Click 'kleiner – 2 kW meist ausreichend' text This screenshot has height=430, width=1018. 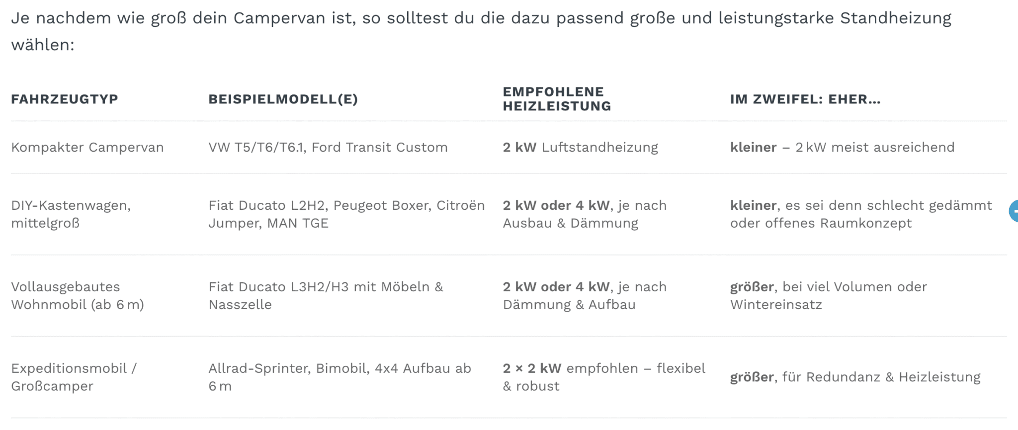[842, 147]
